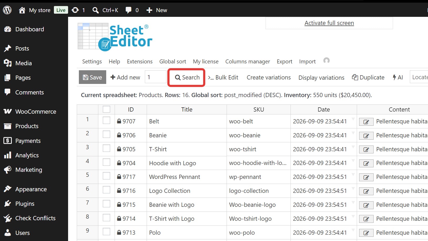Check the Hoodie with Logo row checkbox

pos(106,162)
